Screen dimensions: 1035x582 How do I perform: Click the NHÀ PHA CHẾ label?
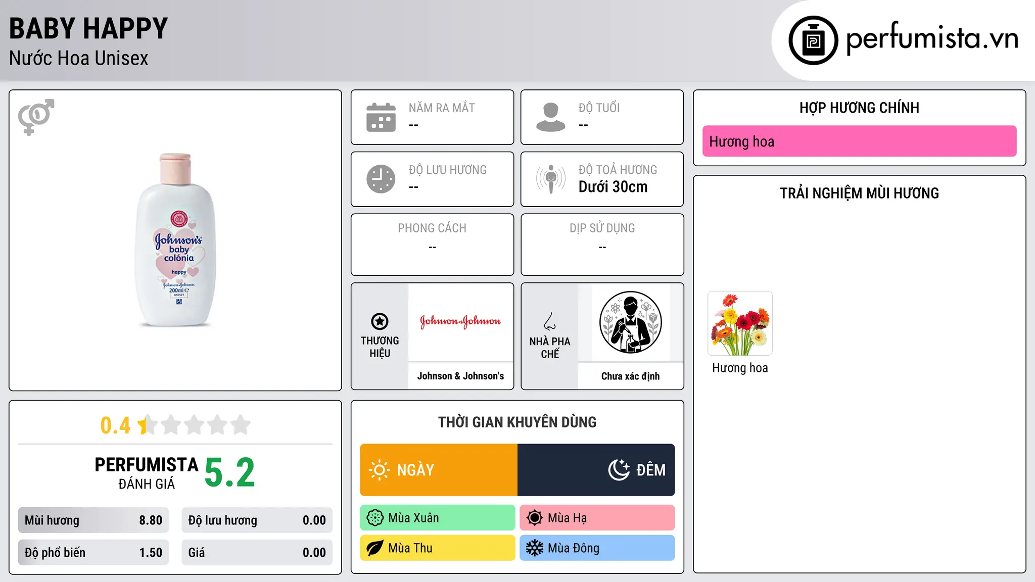[550, 348]
